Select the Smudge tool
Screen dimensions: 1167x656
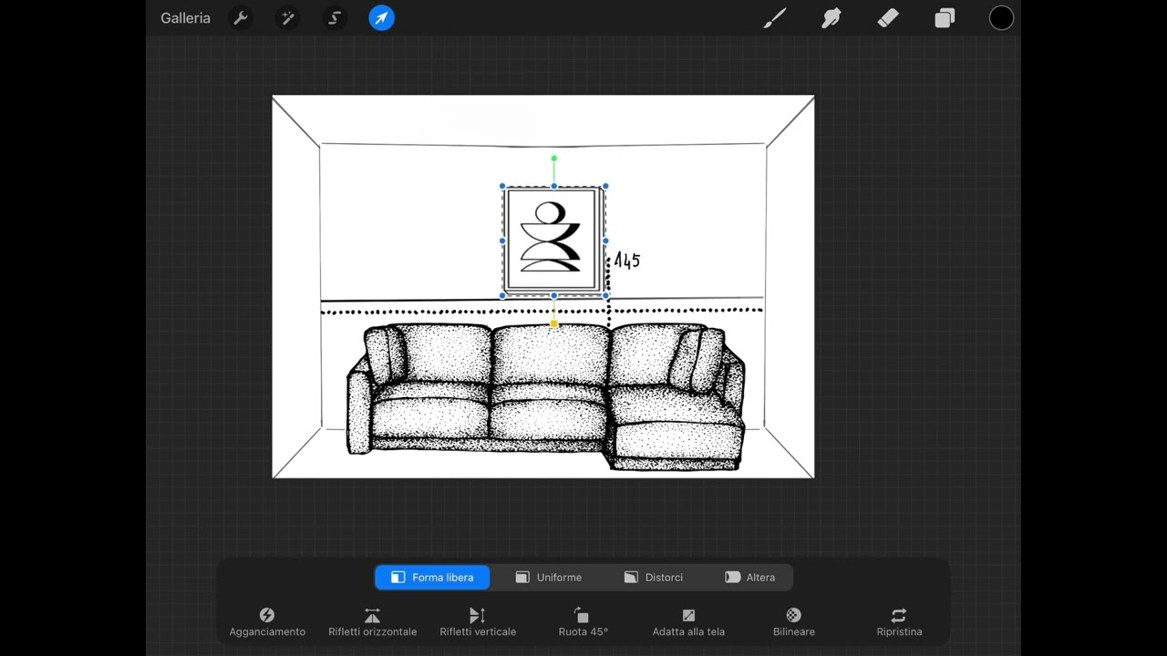tap(831, 18)
